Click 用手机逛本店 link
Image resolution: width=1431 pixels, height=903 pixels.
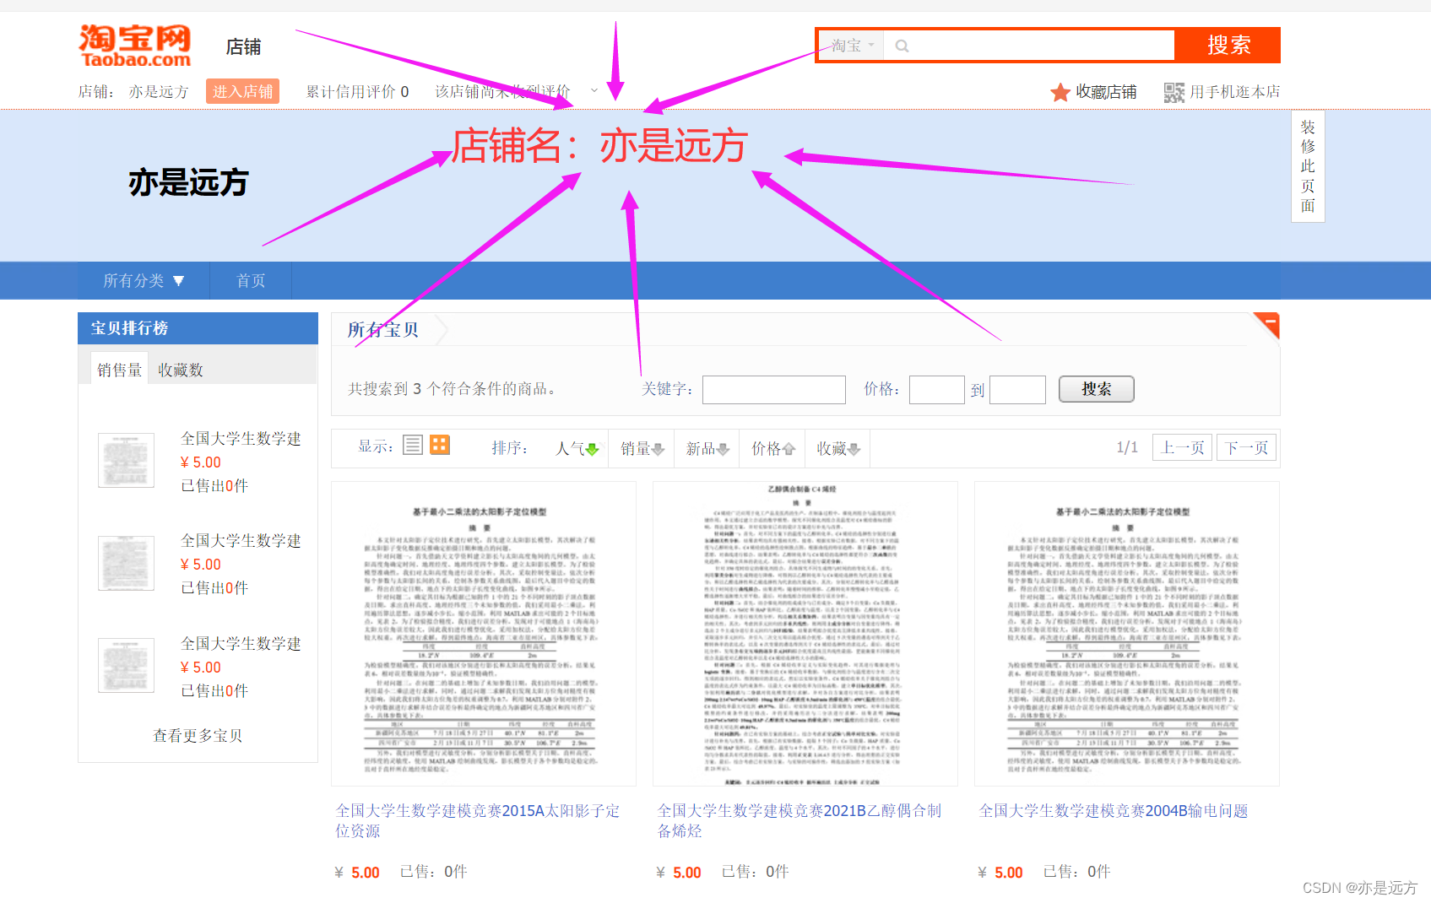1234,92
